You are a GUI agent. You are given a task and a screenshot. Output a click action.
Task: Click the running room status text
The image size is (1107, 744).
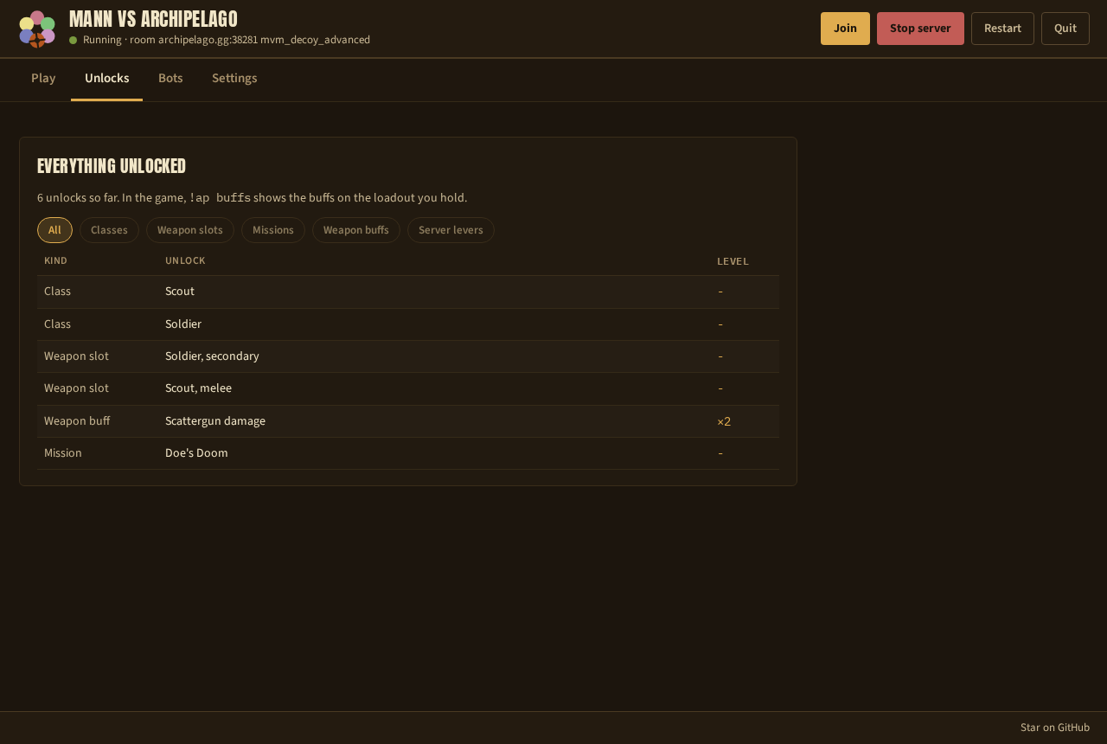(227, 40)
